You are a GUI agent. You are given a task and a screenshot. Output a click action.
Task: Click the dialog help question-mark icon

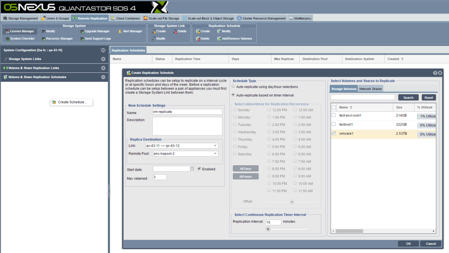pos(435,73)
